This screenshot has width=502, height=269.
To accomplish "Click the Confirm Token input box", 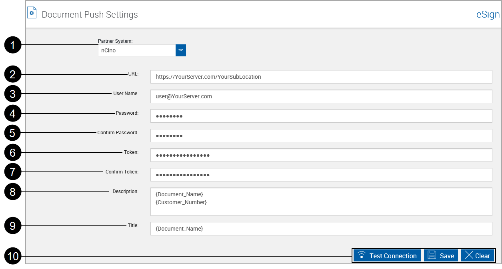I will (320, 175).
